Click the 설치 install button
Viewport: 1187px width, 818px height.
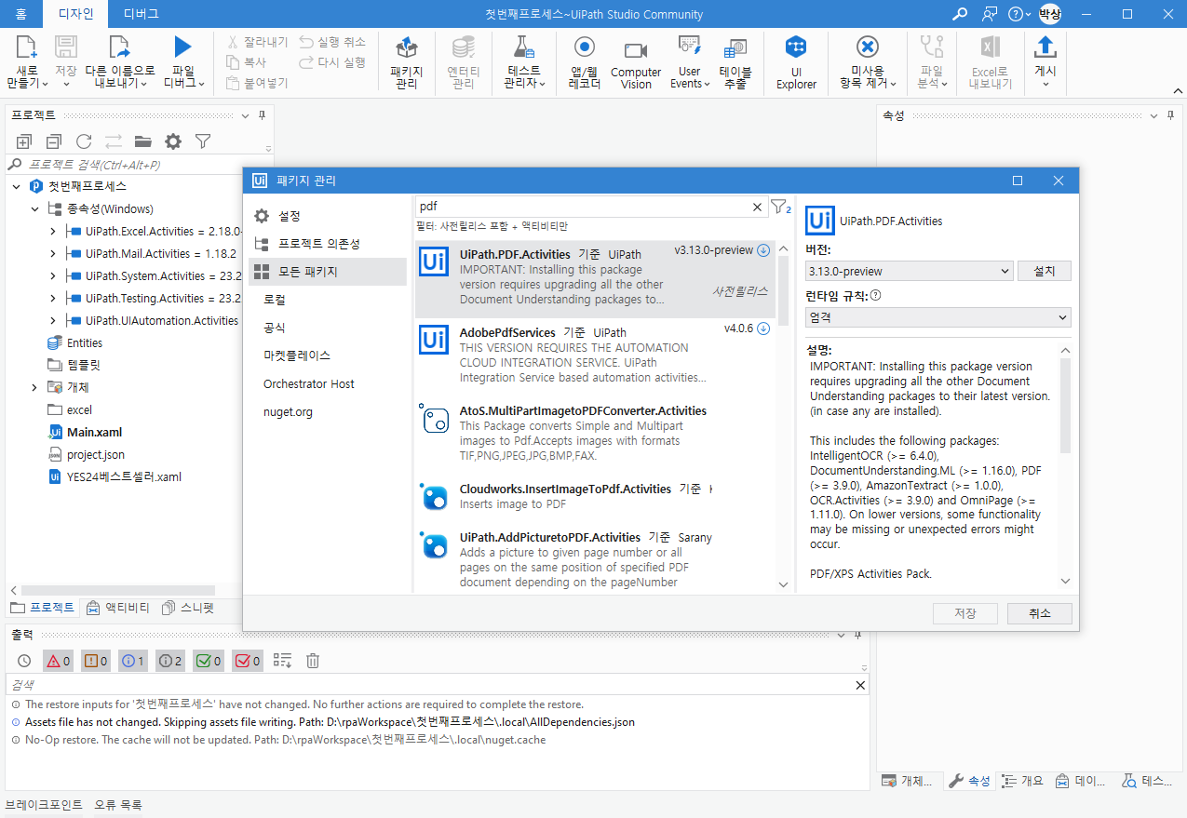(x=1045, y=271)
